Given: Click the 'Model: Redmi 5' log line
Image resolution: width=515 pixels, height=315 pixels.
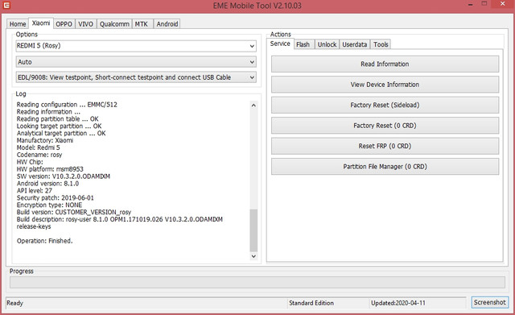Looking at the screenshot, I should coord(39,147).
